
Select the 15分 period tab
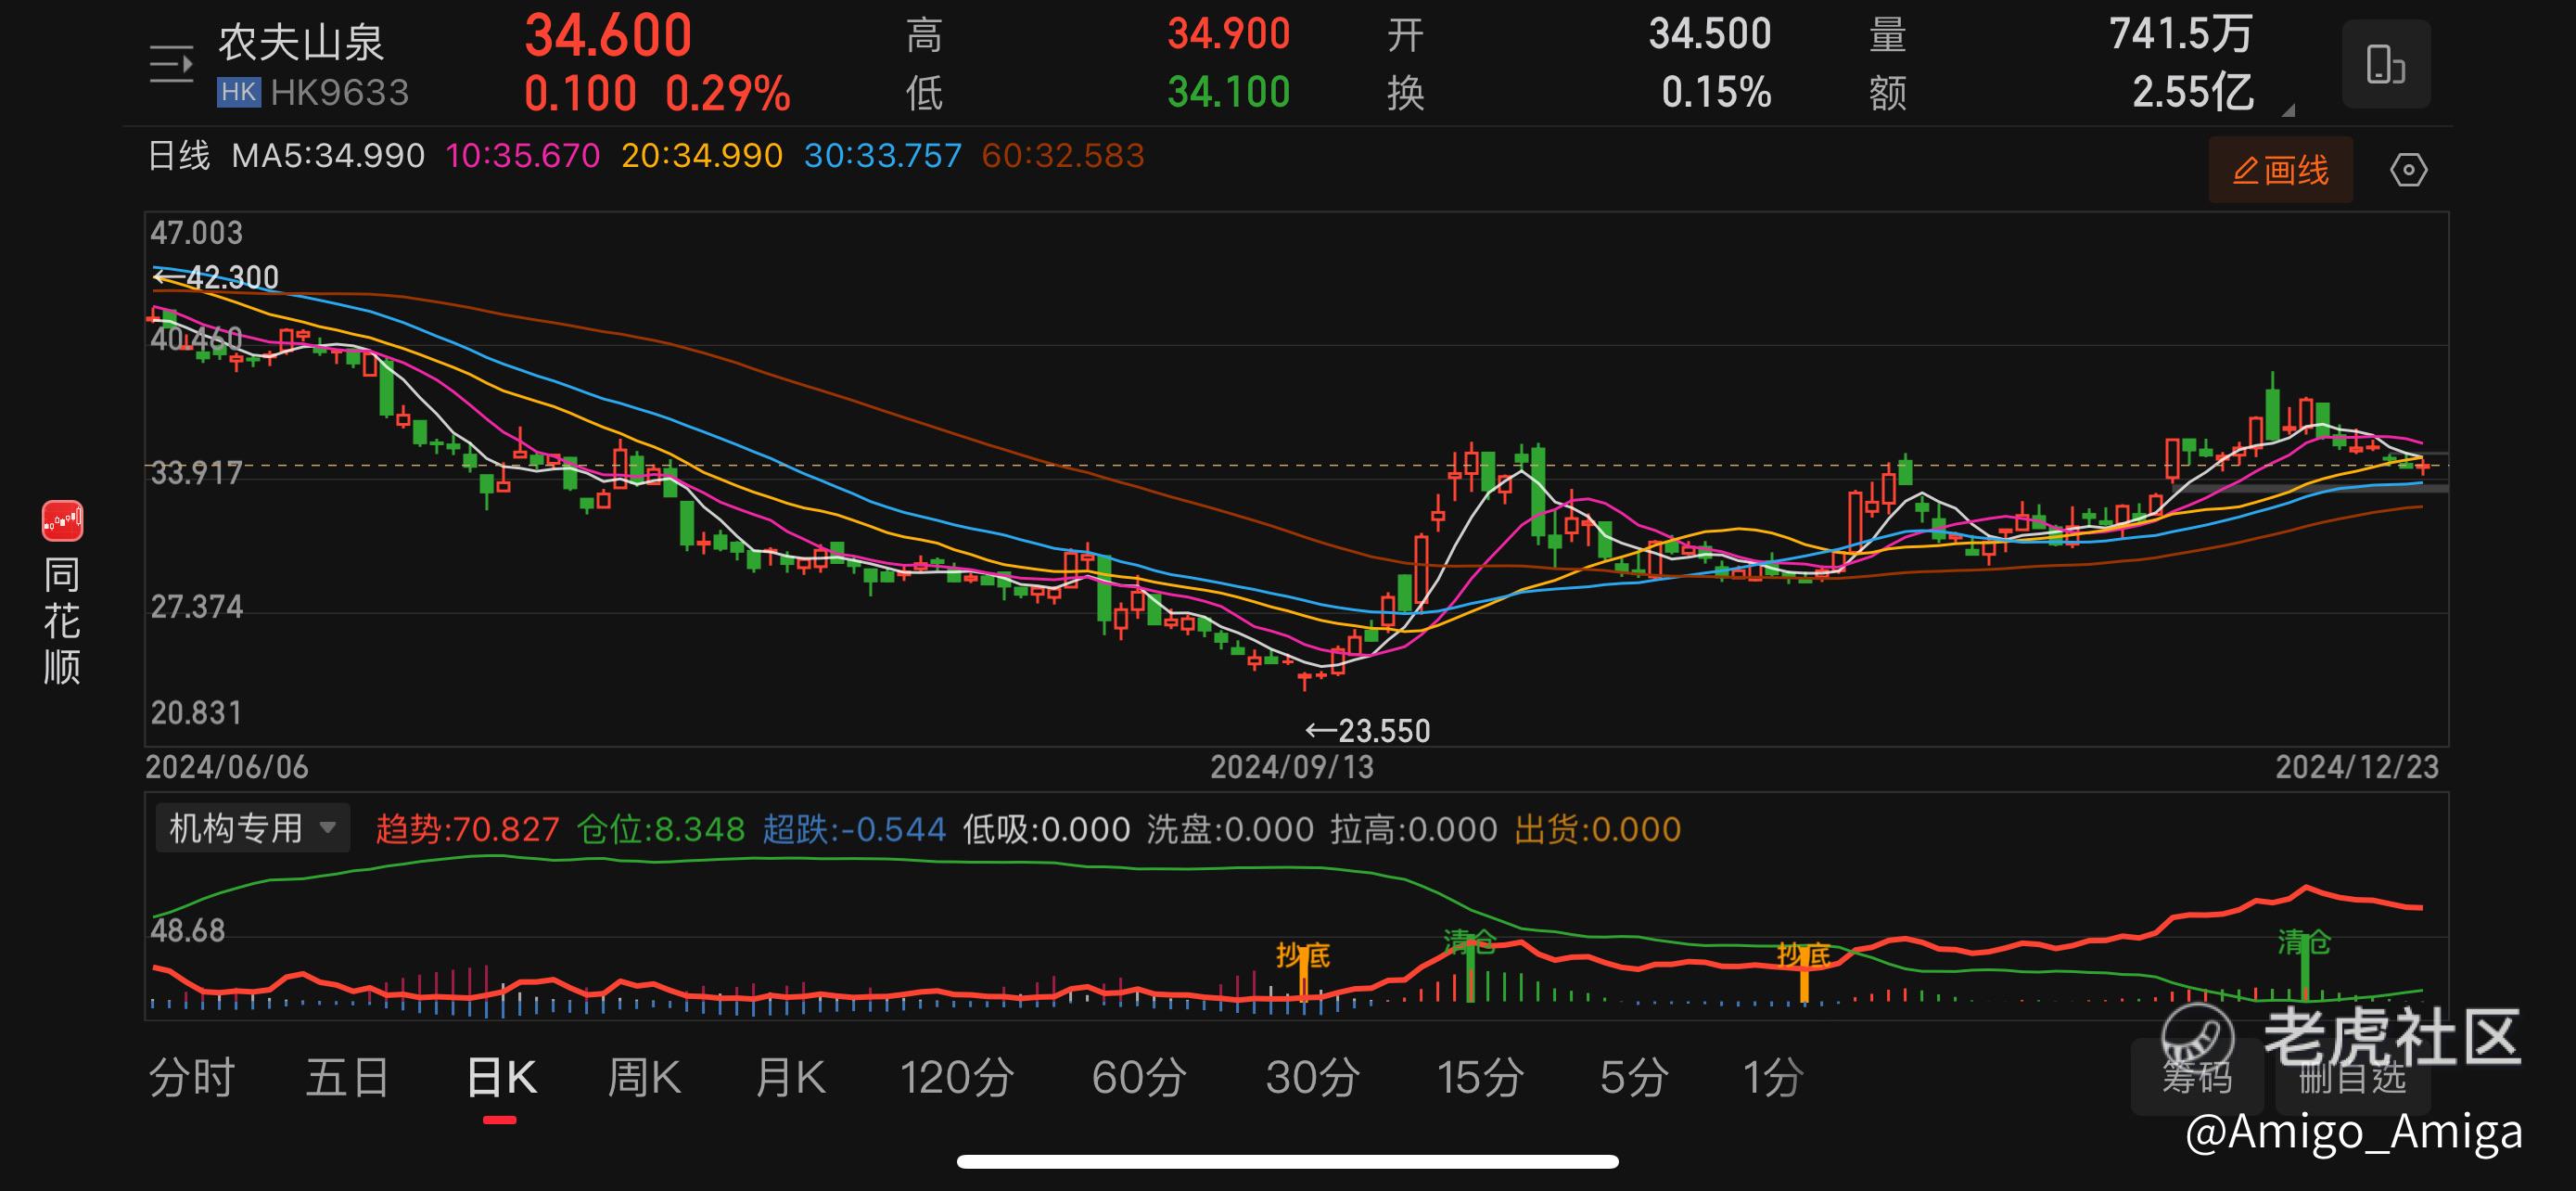pos(1480,1078)
